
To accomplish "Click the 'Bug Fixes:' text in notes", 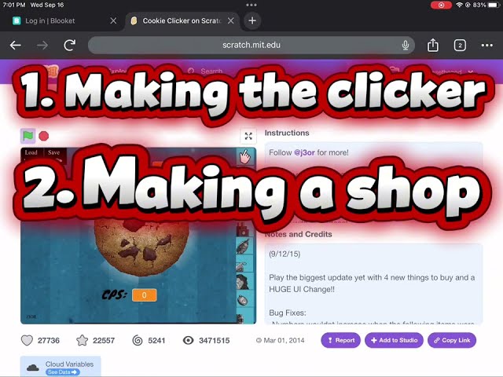I will pos(288,313).
